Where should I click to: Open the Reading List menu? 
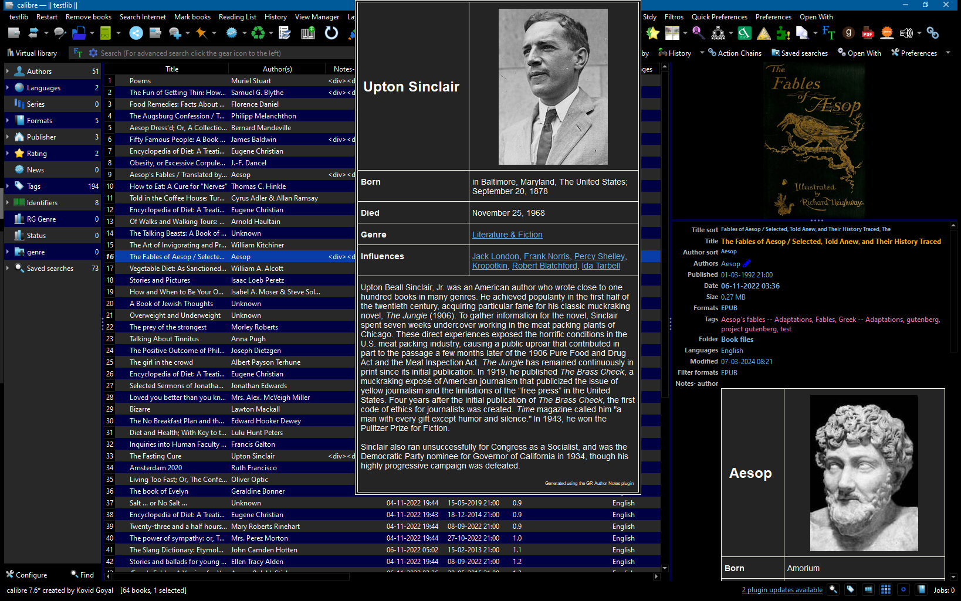tap(238, 17)
